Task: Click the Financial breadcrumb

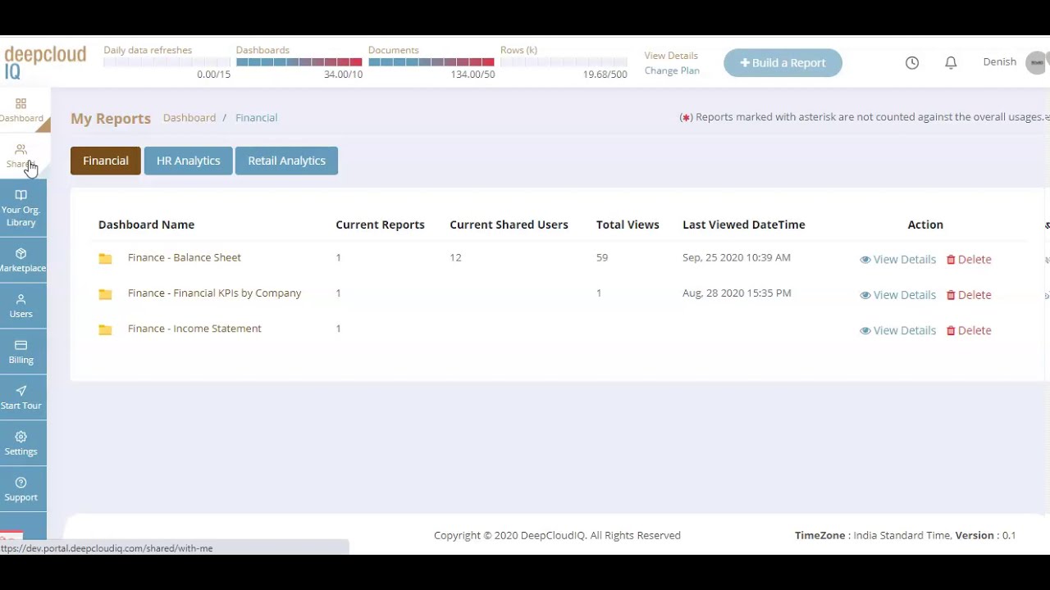Action: [x=256, y=118]
